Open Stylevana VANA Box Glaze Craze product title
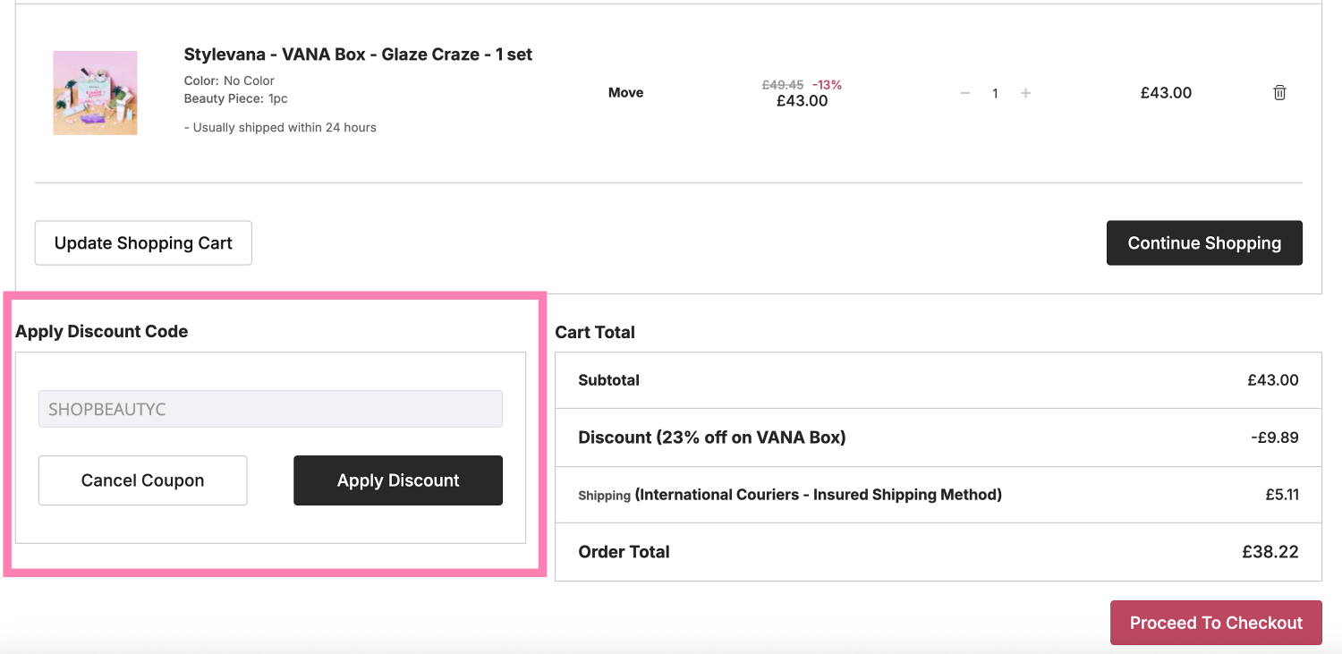 coord(358,55)
